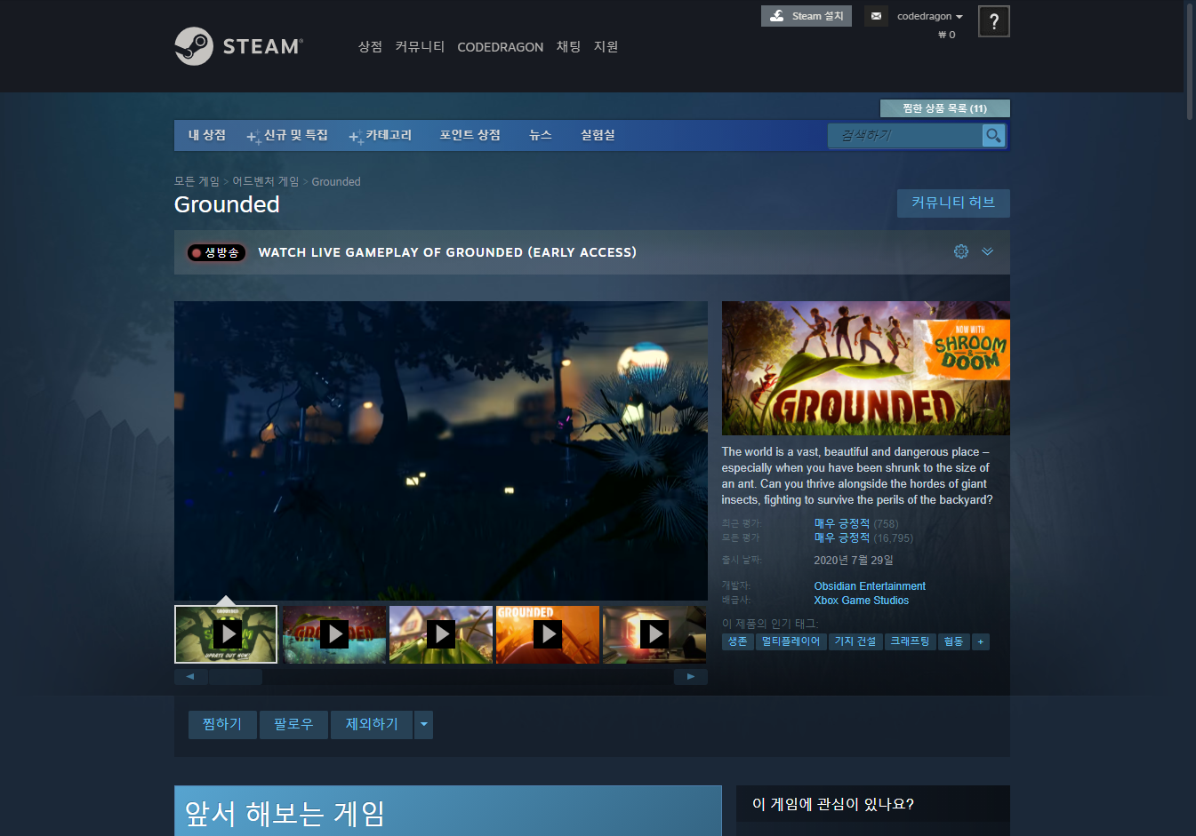The height and width of the screenshot is (836, 1196).
Task: Click the thumbnail strip slider handle
Action: [x=236, y=677]
